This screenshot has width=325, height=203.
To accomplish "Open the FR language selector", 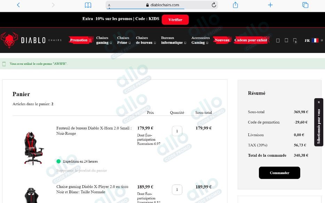I will [x=314, y=40].
